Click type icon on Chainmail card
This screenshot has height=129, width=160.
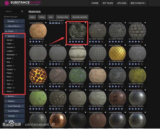(86, 112)
